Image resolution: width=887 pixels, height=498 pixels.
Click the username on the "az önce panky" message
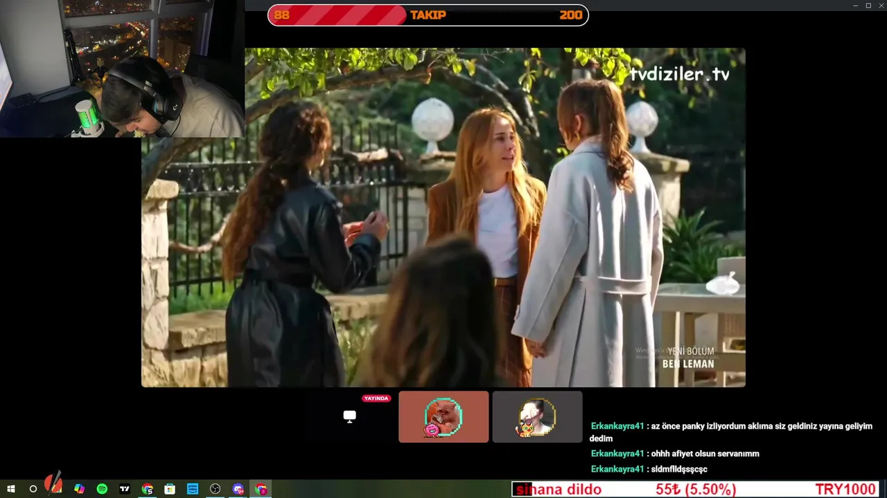tap(617, 426)
